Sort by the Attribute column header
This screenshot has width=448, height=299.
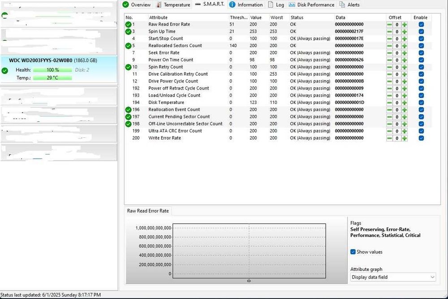click(x=188, y=17)
